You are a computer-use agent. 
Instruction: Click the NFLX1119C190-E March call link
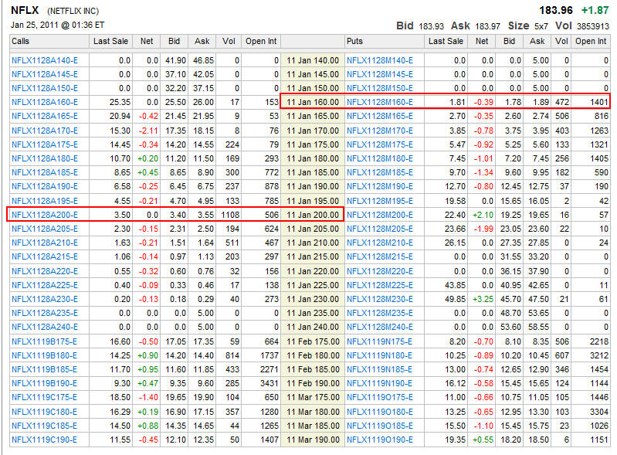tap(44, 439)
